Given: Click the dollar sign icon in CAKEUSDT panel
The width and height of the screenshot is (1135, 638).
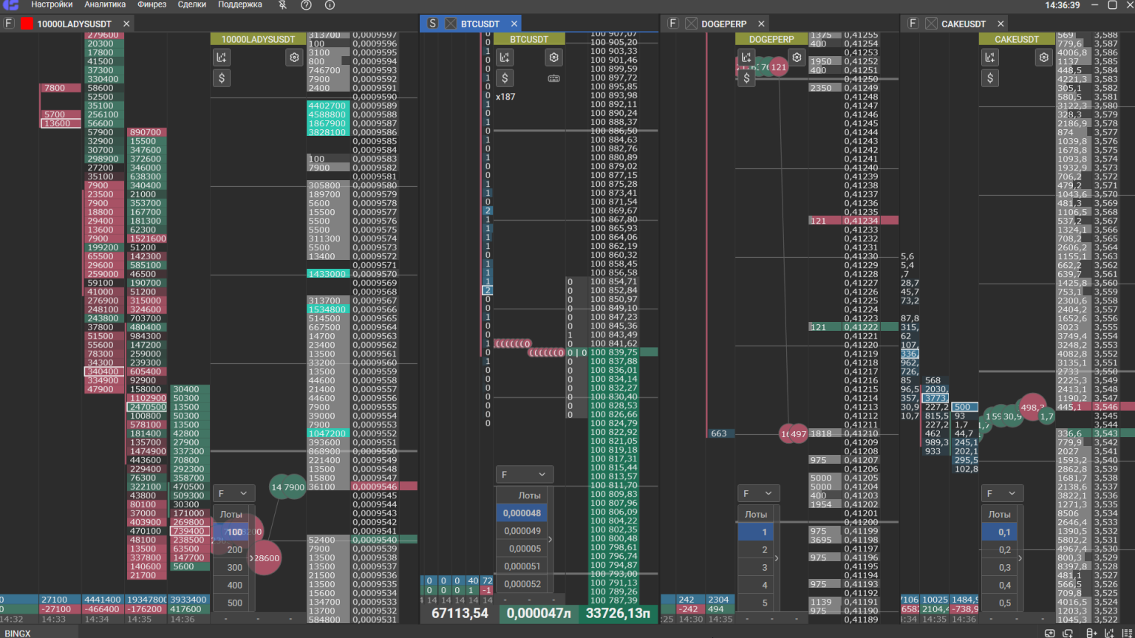Looking at the screenshot, I should 990,78.
